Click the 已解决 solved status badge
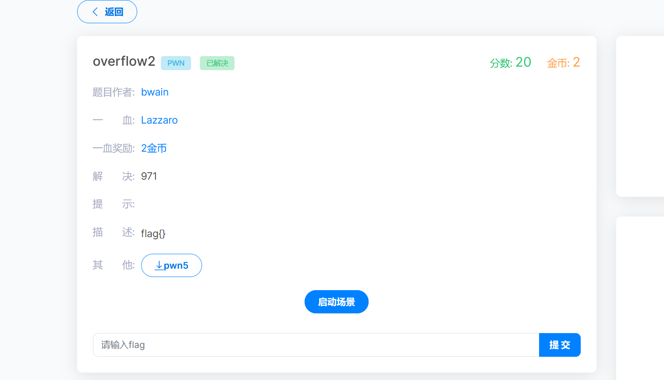Image resolution: width=664 pixels, height=380 pixels. pos(217,63)
